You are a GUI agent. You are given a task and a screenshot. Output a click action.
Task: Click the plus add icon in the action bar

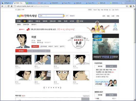coord(49,46)
